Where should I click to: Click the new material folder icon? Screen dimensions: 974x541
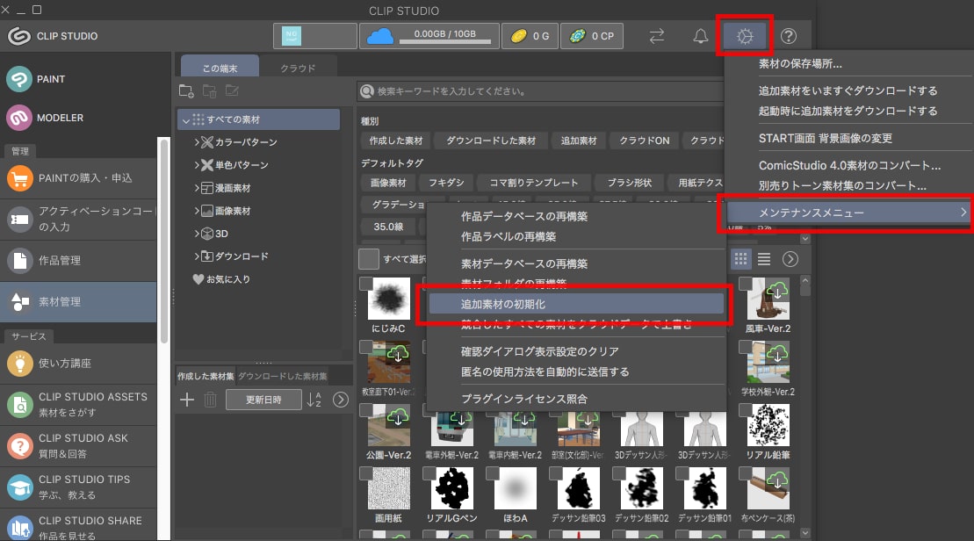click(186, 91)
